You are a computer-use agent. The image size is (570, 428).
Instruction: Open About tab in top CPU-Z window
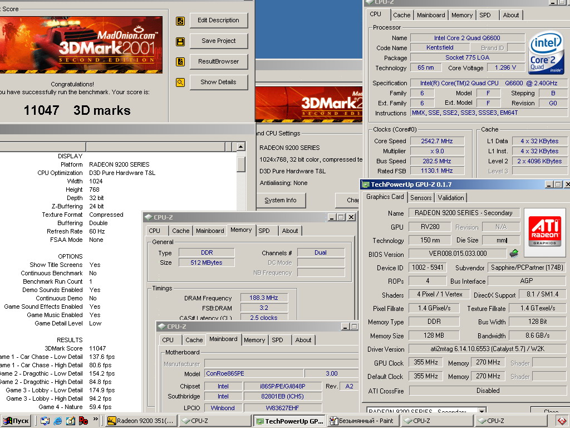tap(511, 15)
